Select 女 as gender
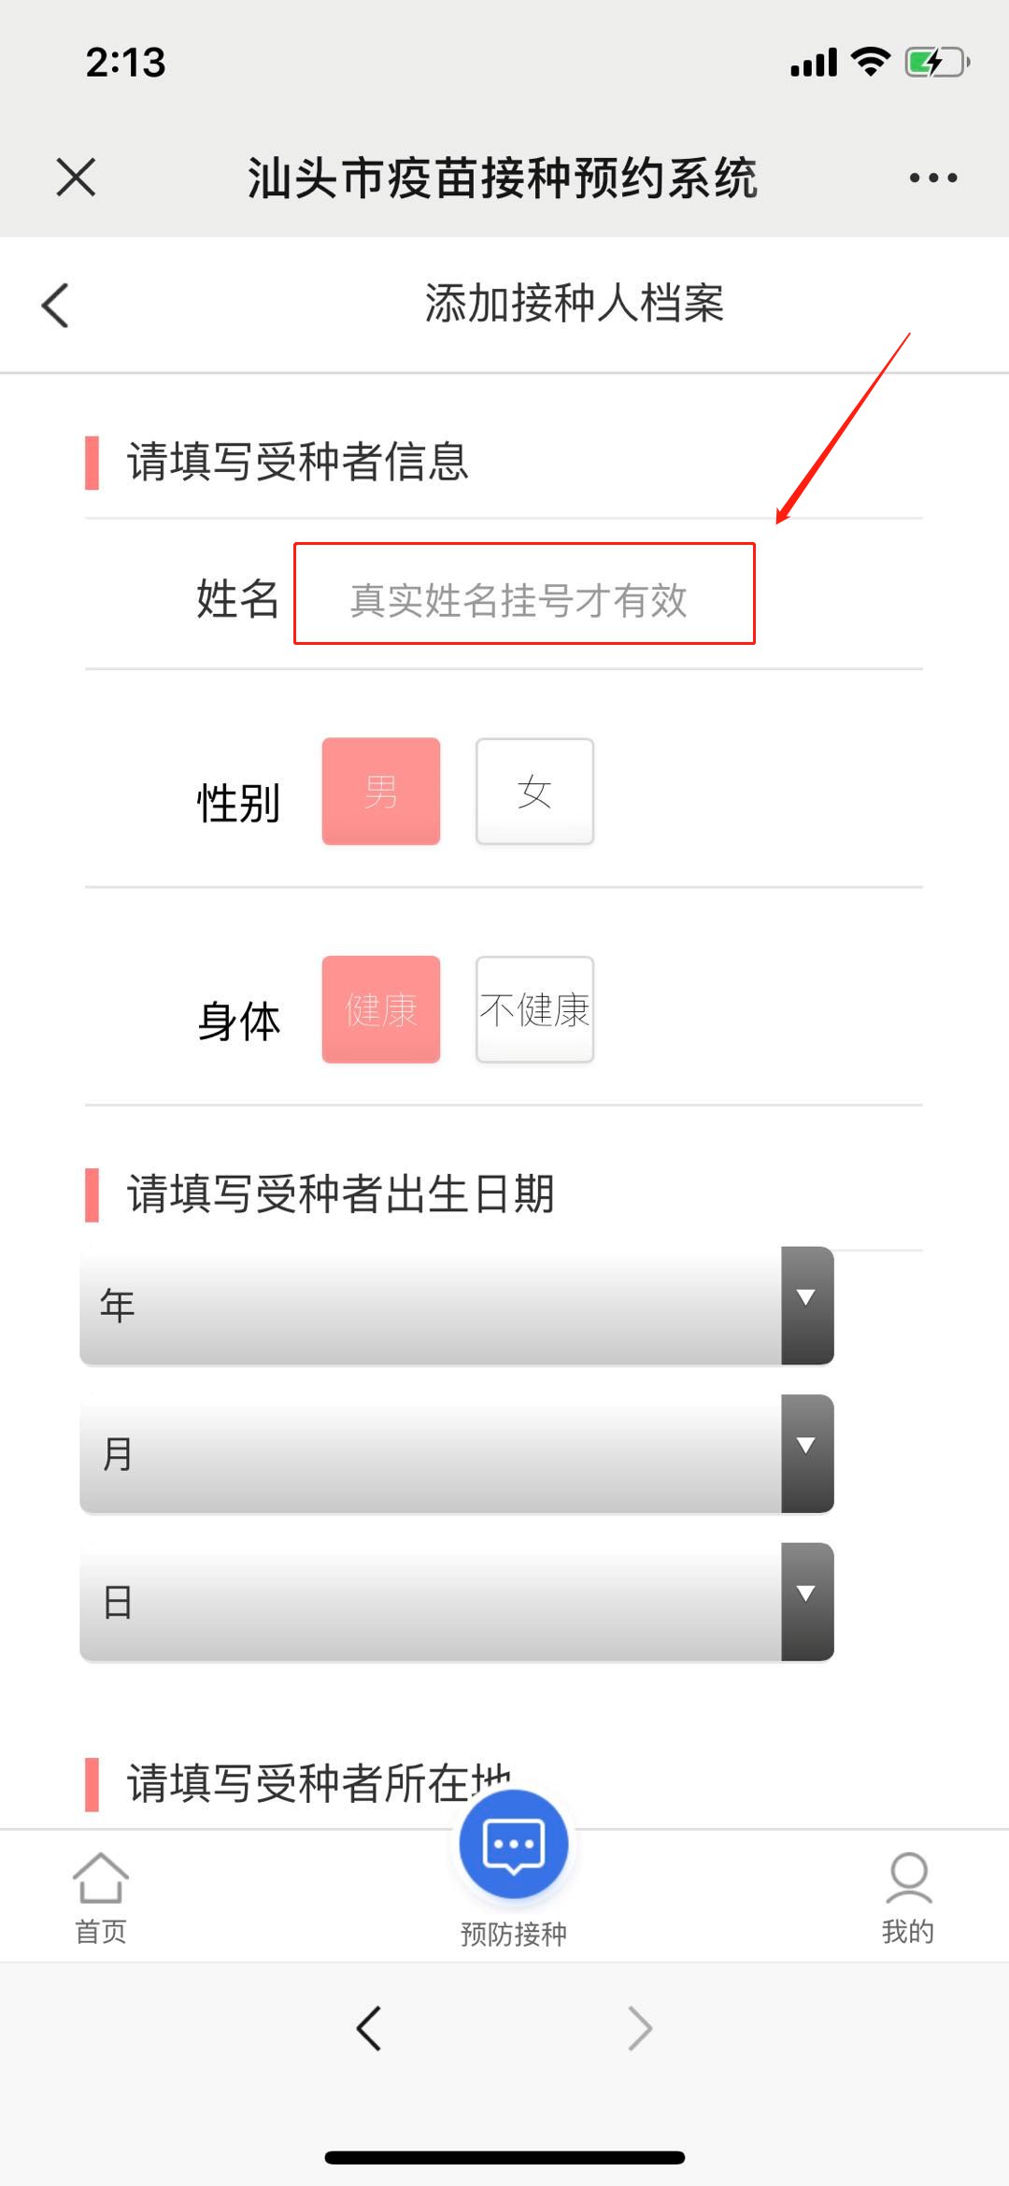1009x2186 pixels. pyautogui.click(x=534, y=792)
